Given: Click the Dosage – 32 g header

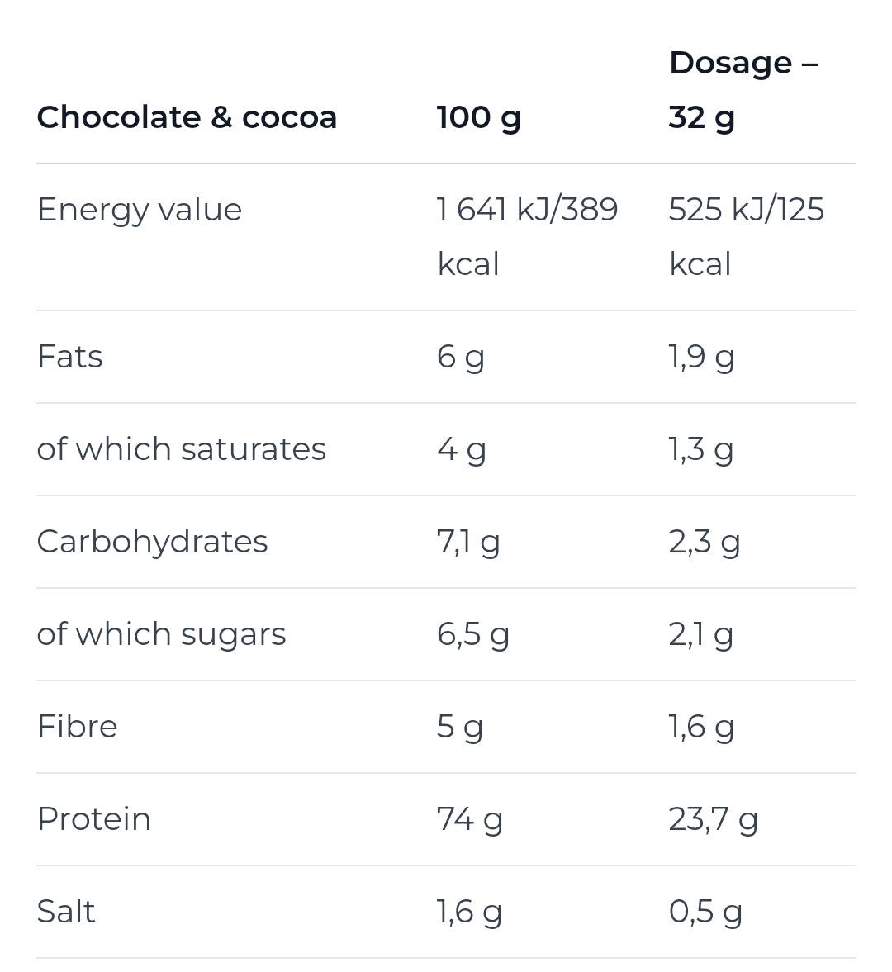Looking at the screenshot, I should (743, 90).
